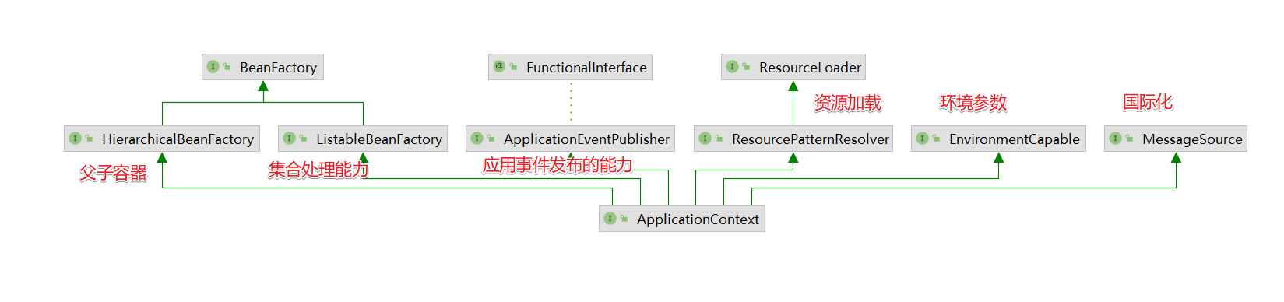Click the lock icon beside HierarchicalBeanFactory
Viewport: 1284px width, 302px height.
89,139
